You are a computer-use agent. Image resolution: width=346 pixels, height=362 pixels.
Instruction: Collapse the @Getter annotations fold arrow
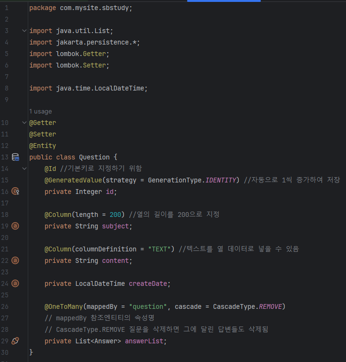click(x=24, y=123)
